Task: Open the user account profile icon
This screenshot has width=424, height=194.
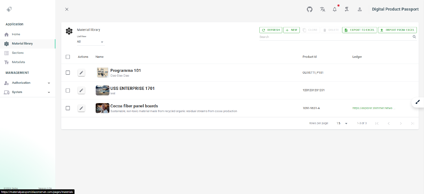Action: [x=360, y=10]
